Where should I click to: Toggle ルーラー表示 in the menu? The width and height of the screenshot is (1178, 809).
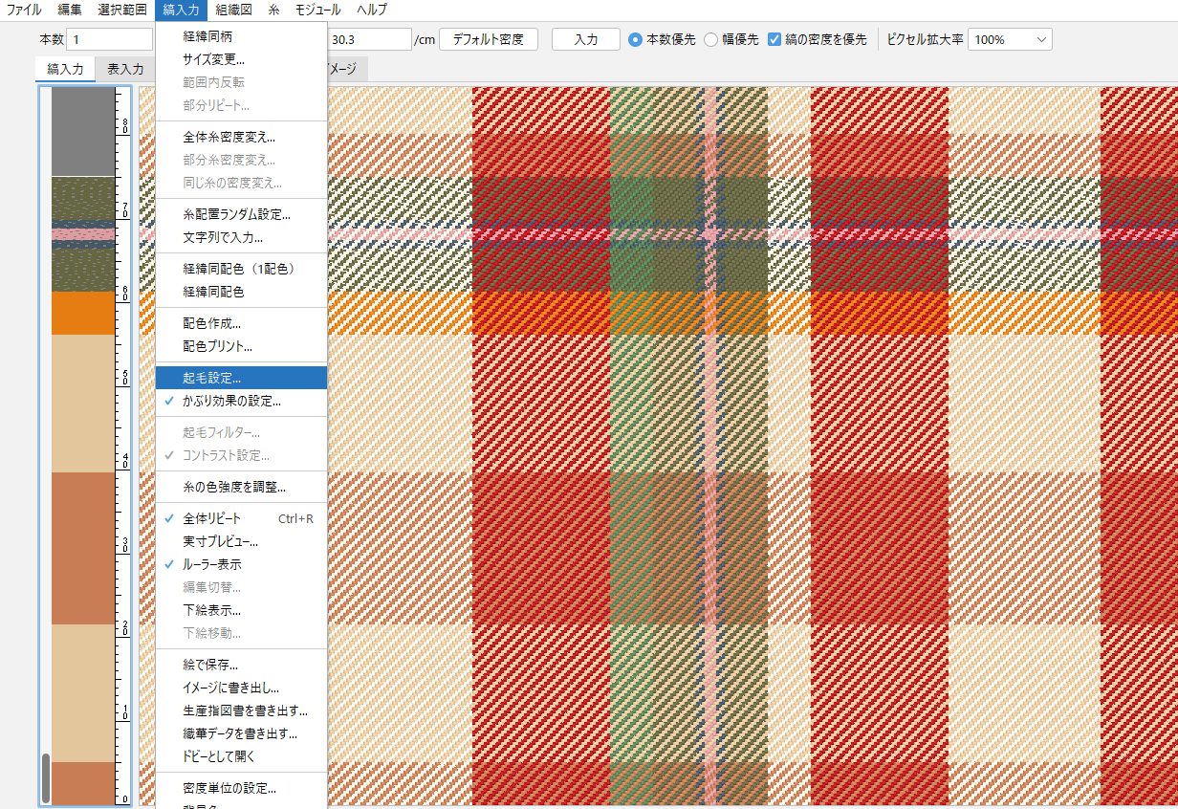212,564
